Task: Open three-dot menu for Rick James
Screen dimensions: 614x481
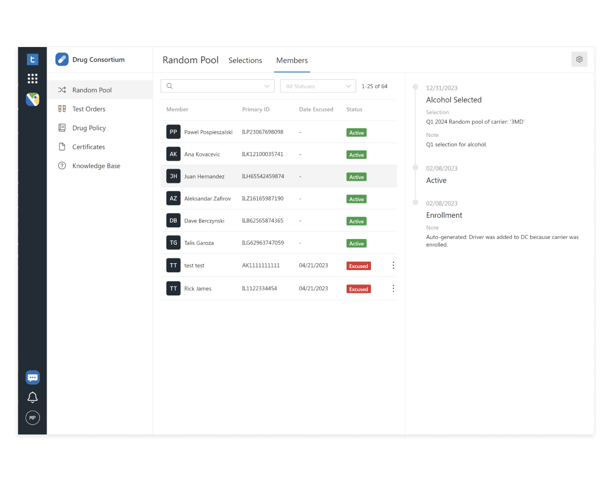Action: pyautogui.click(x=393, y=289)
